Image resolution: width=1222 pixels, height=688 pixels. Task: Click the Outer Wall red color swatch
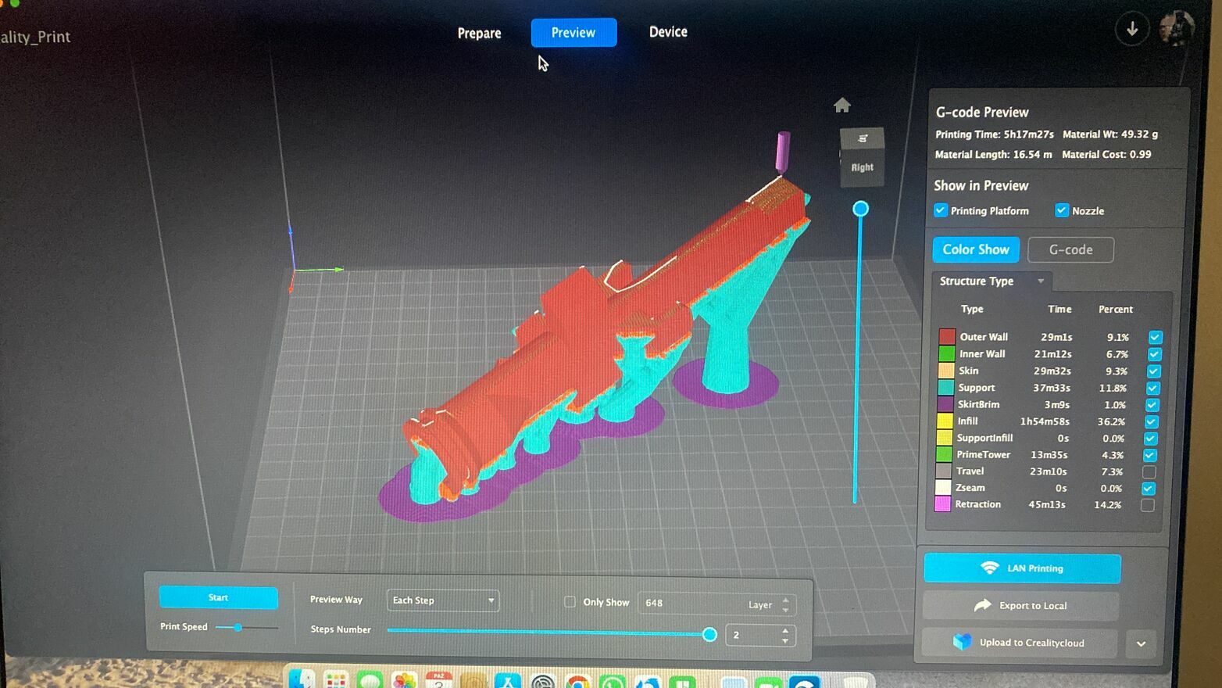pos(947,337)
